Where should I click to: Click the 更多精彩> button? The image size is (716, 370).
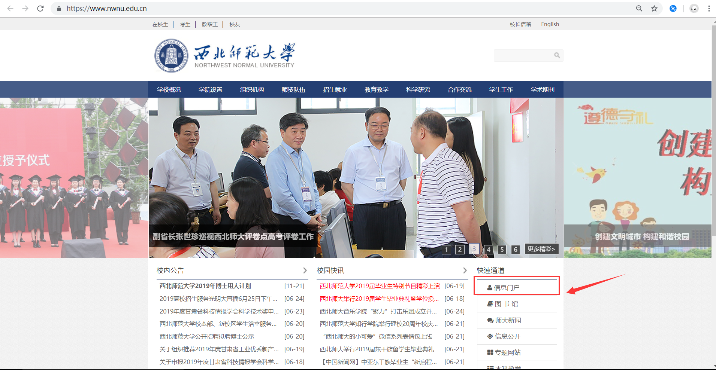pos(541,249)
